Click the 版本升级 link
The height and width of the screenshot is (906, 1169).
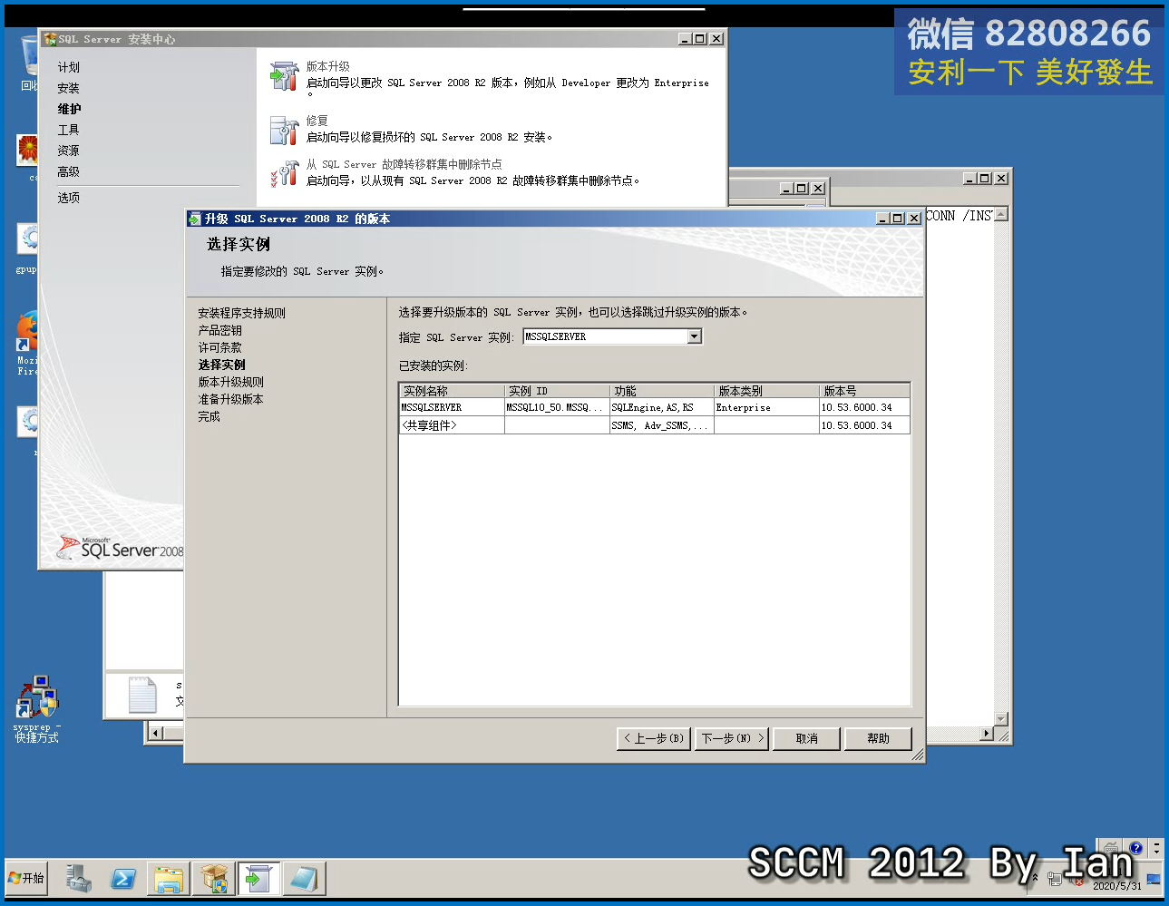click(x=327, y=66)
